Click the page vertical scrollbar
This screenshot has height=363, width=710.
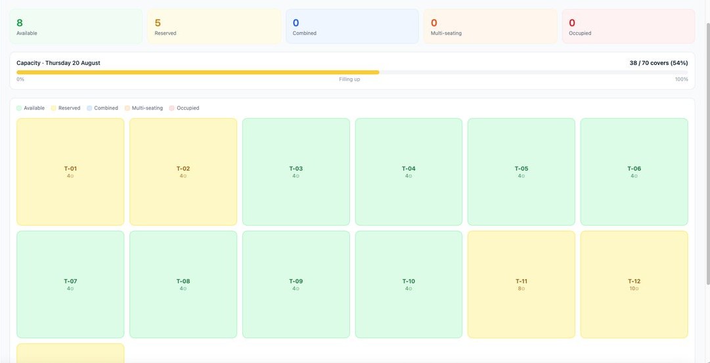point(708,154)
